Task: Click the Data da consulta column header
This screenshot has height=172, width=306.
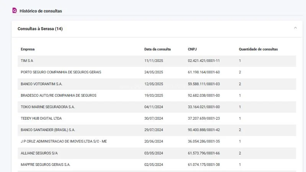Action: [157, 49]
